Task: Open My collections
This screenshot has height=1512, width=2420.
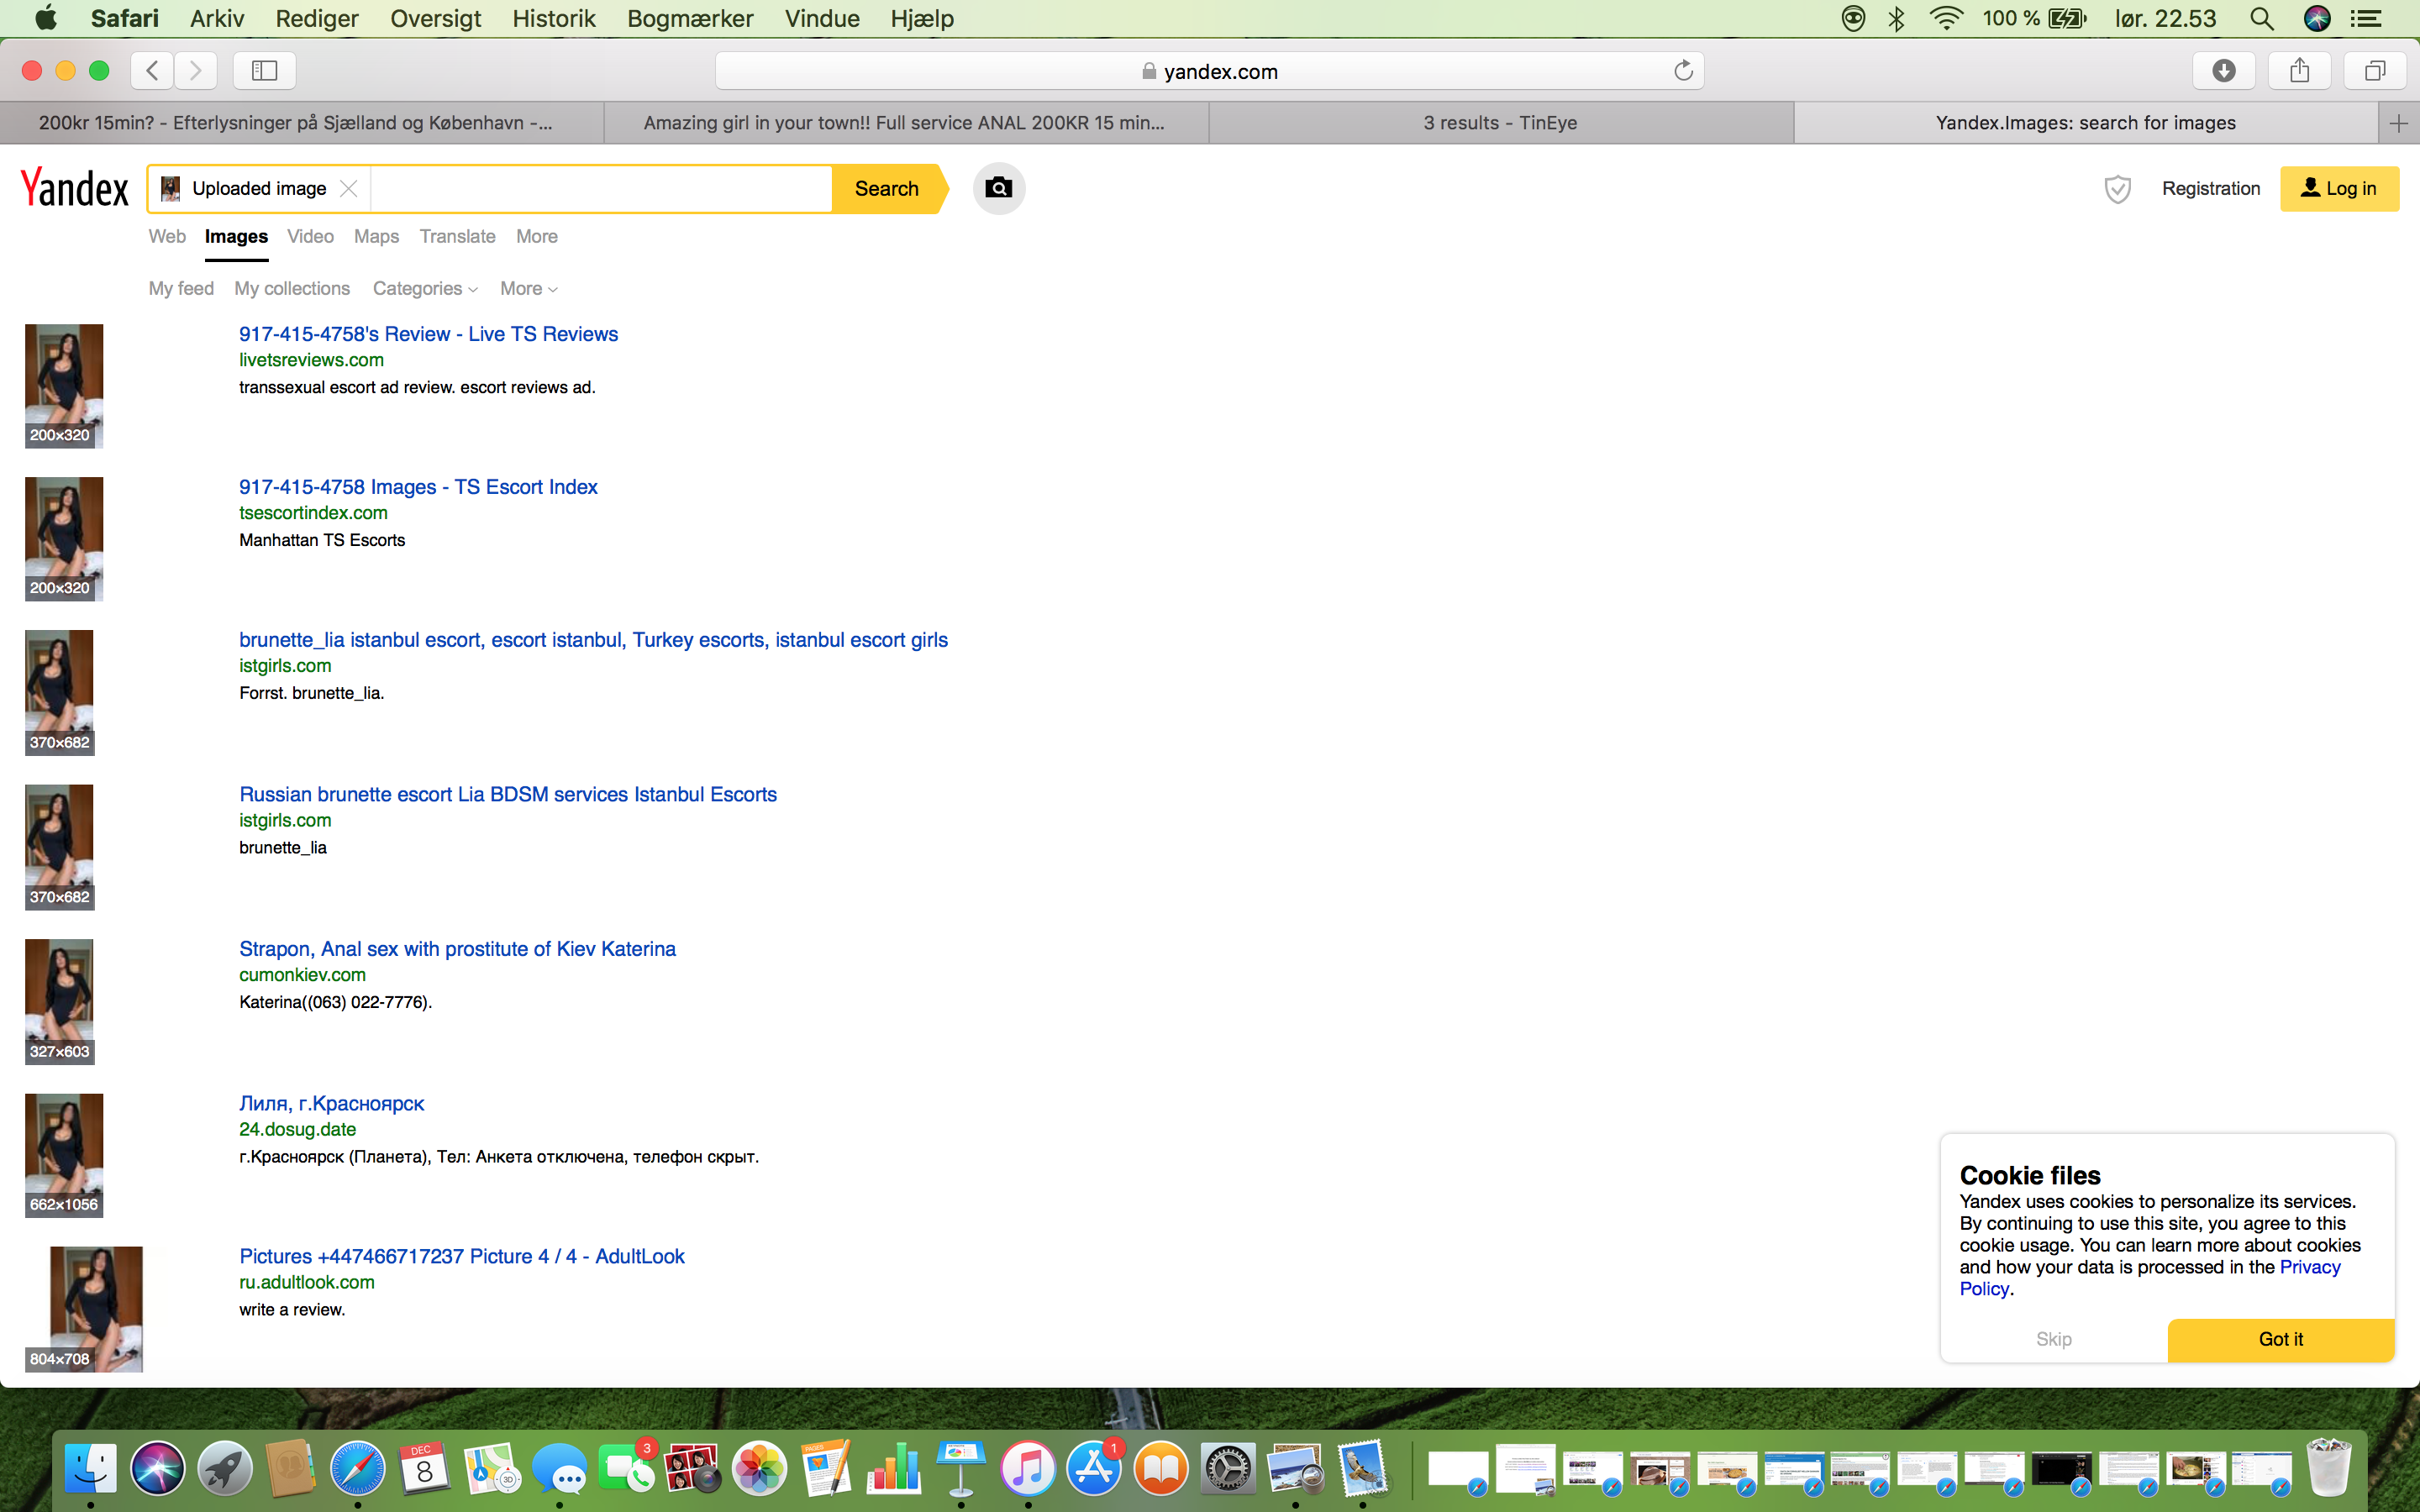Action: (292, 288)
